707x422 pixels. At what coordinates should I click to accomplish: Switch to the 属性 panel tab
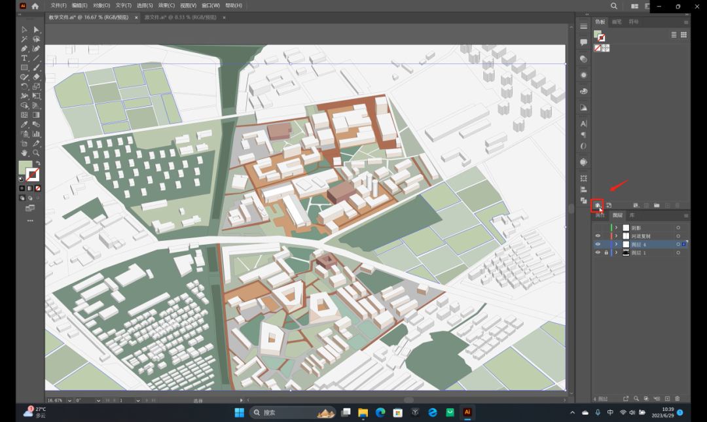(600, 215)
